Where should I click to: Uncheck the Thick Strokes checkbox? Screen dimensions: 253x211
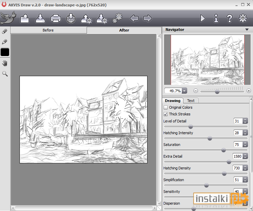166,114
